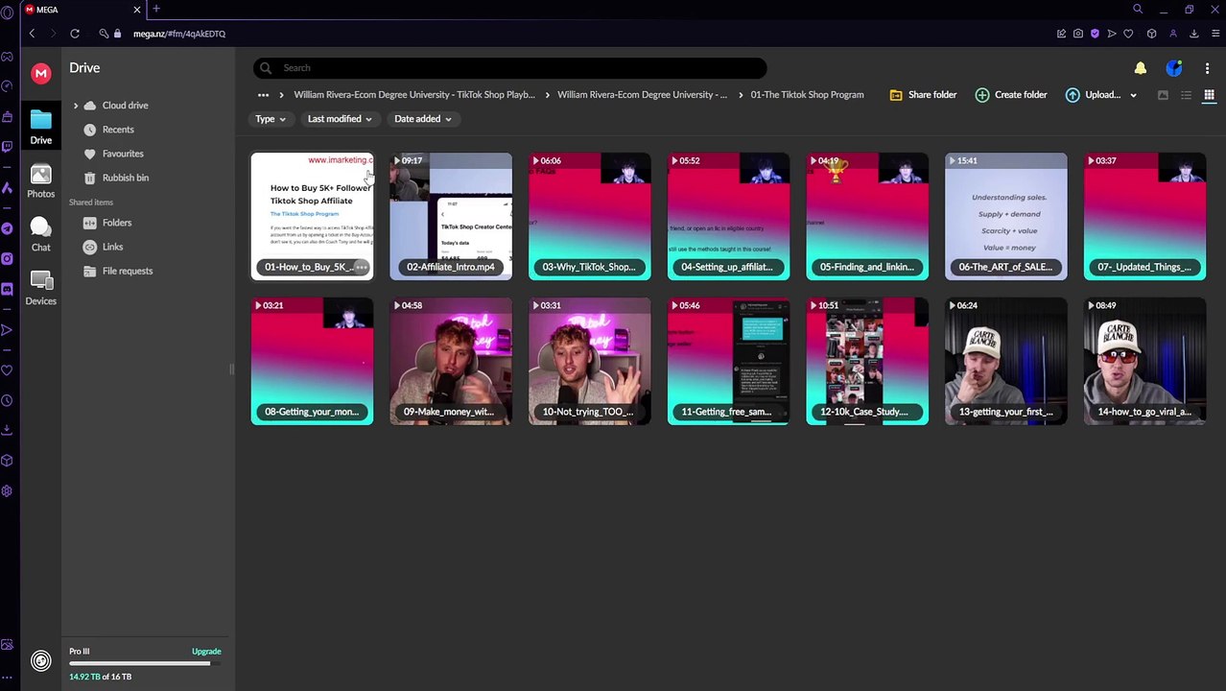
Task: Click the purple shield ad-blocker icon
Action: click(1095, 34)
